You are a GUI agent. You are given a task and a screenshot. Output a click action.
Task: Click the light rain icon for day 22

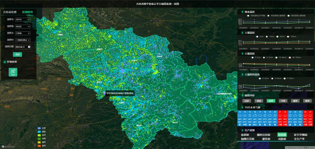285,115
